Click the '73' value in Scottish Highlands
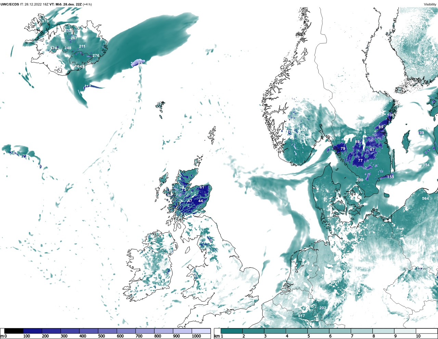 [184, 190]
